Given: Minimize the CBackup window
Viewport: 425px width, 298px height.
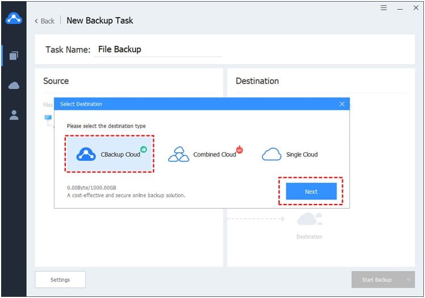Looking at the screenshot, I should [x=400, y=9].
